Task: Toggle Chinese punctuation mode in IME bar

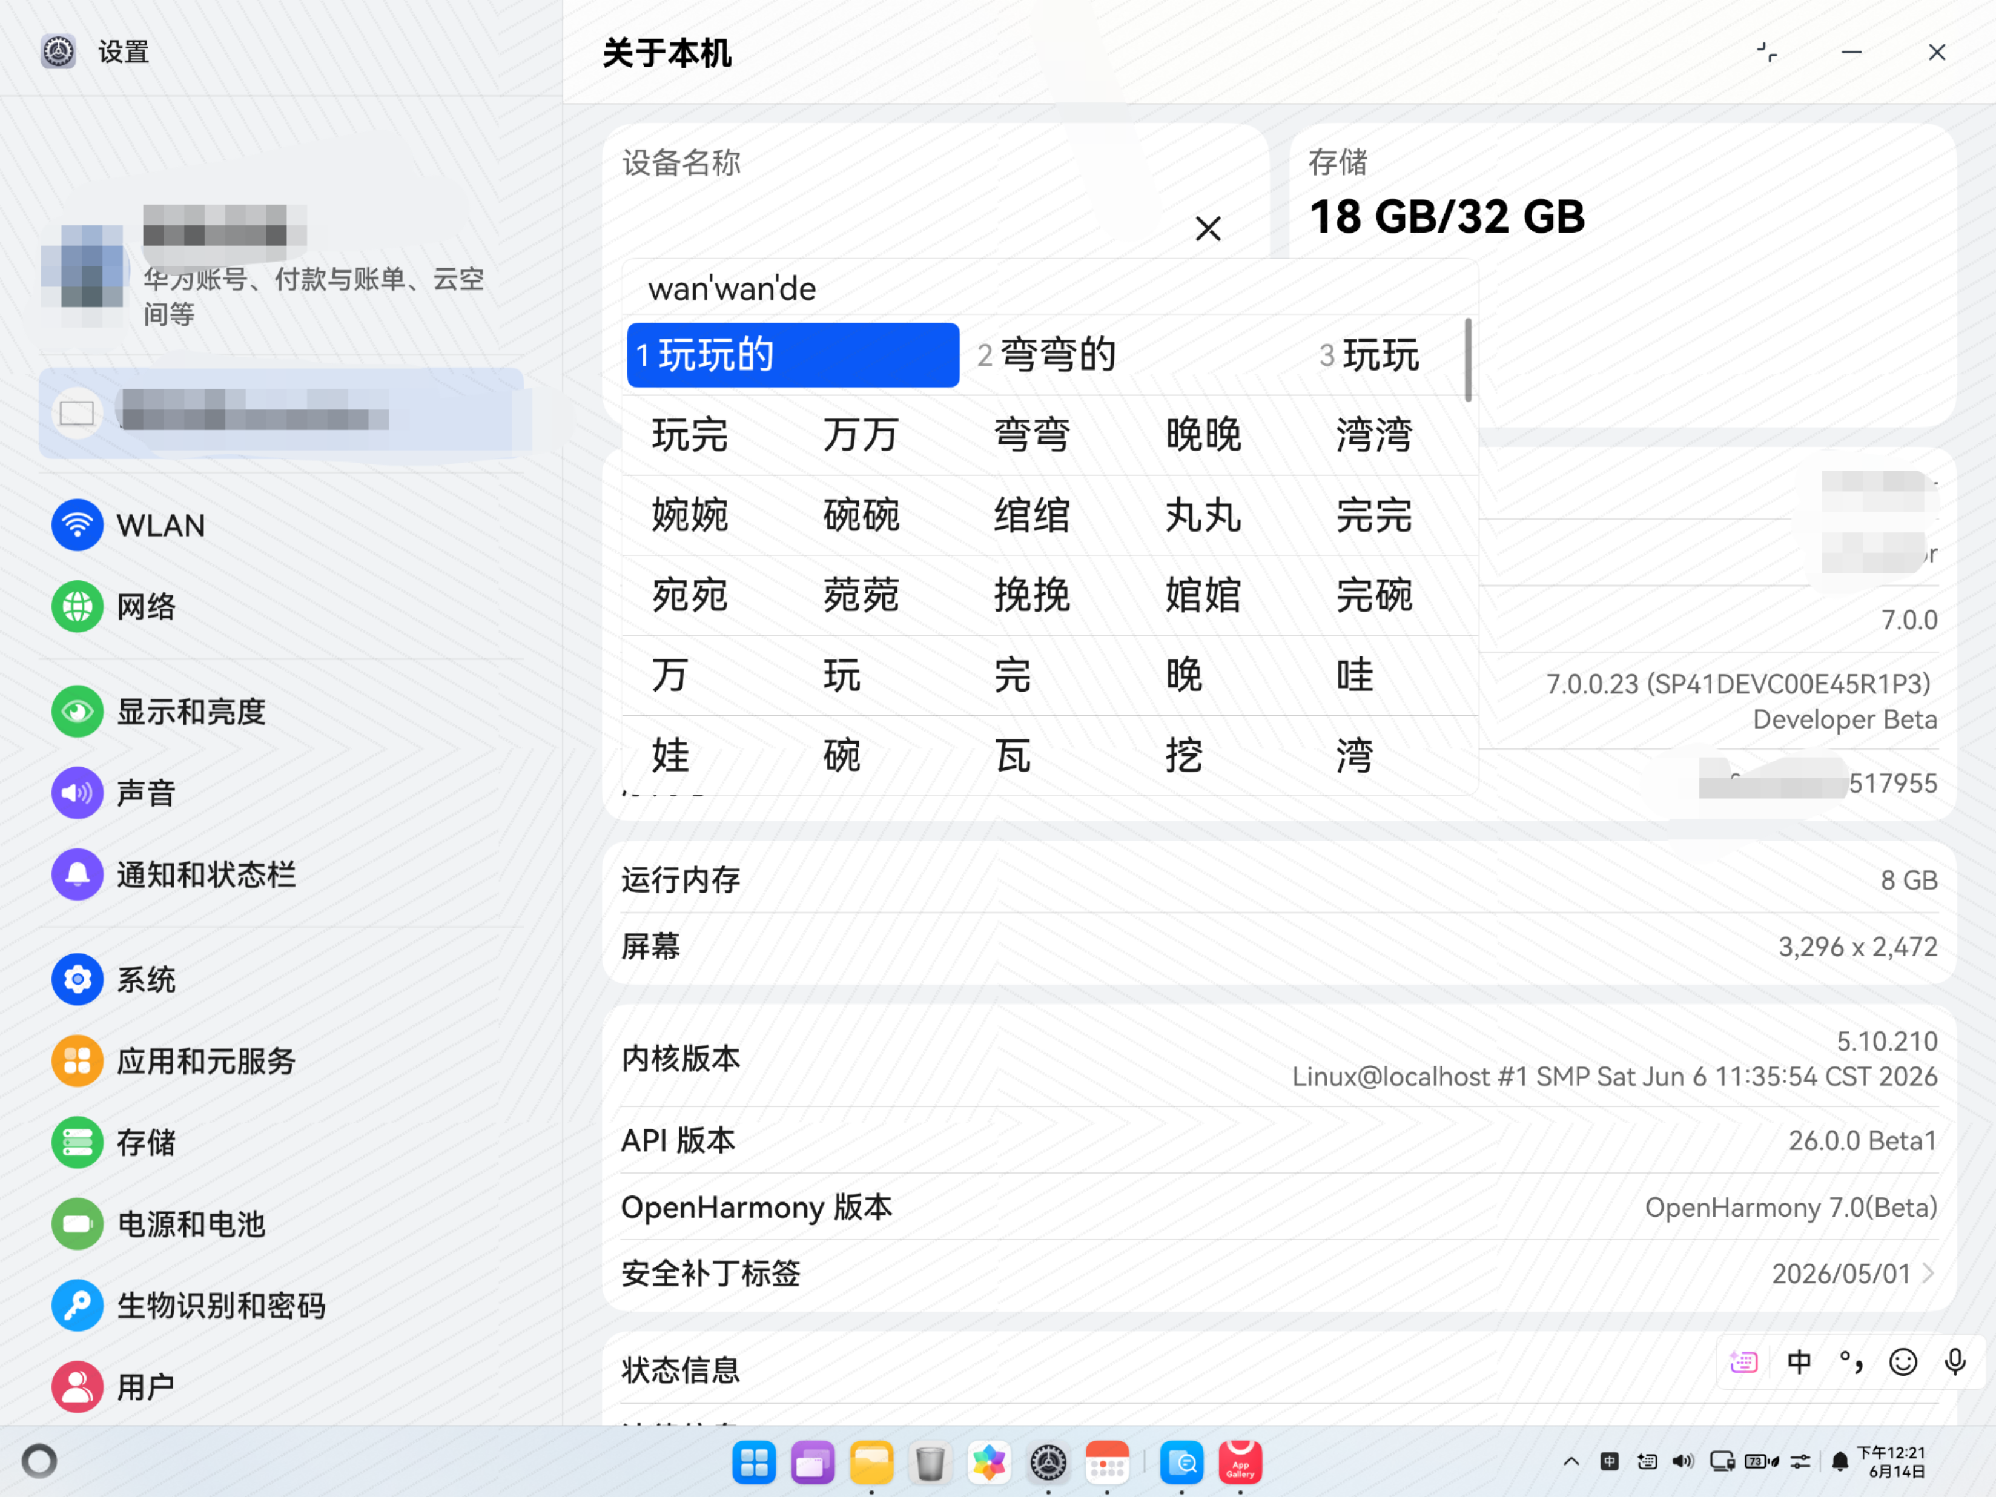Action: click(1851, 1361)
